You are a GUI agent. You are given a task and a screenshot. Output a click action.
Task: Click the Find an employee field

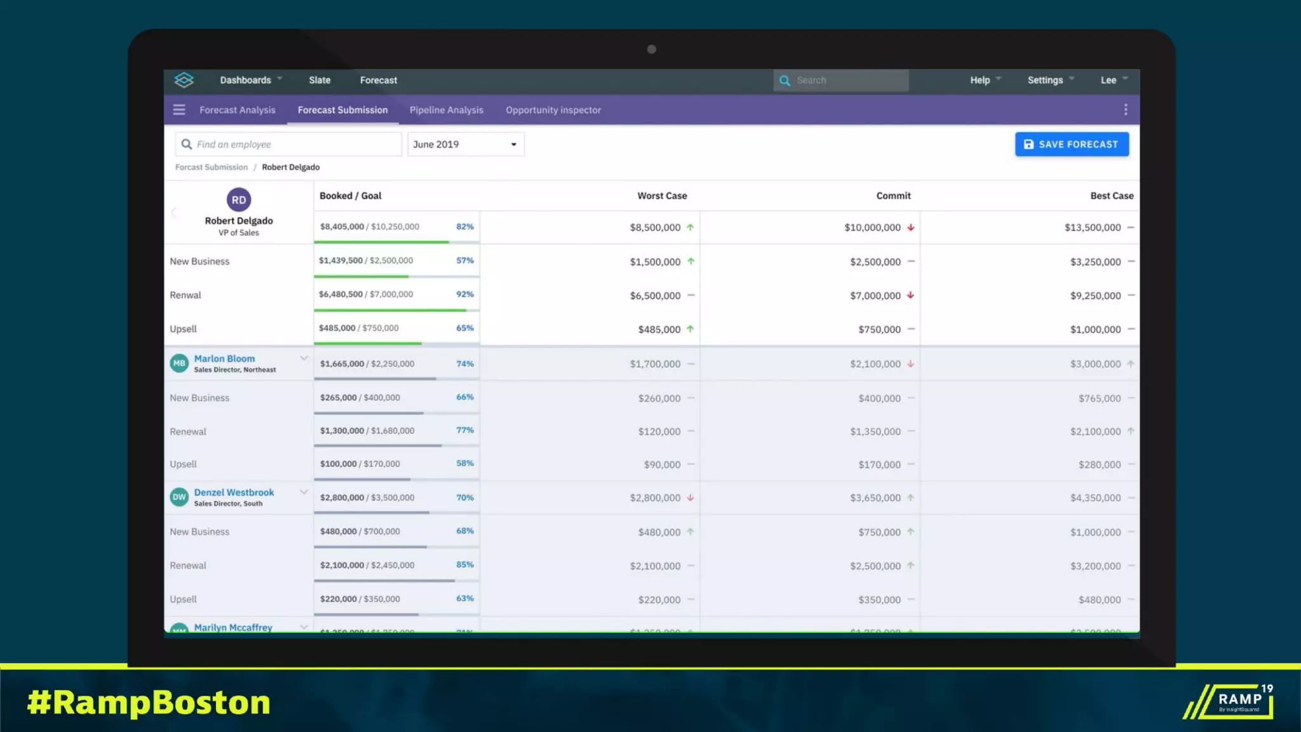click(289, 144)
